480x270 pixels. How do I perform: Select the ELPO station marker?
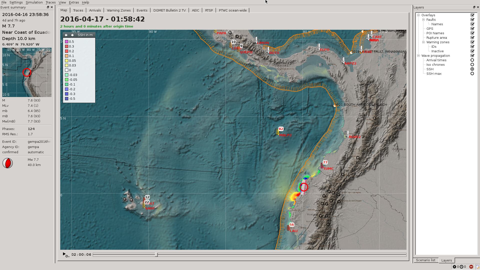point(318,46)
